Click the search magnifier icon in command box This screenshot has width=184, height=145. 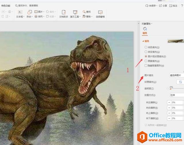(16, 5)
